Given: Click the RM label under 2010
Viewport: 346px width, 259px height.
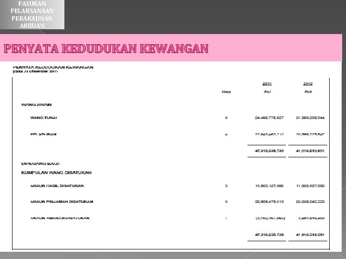Looking at the screenshot, I should click(308, 92).
